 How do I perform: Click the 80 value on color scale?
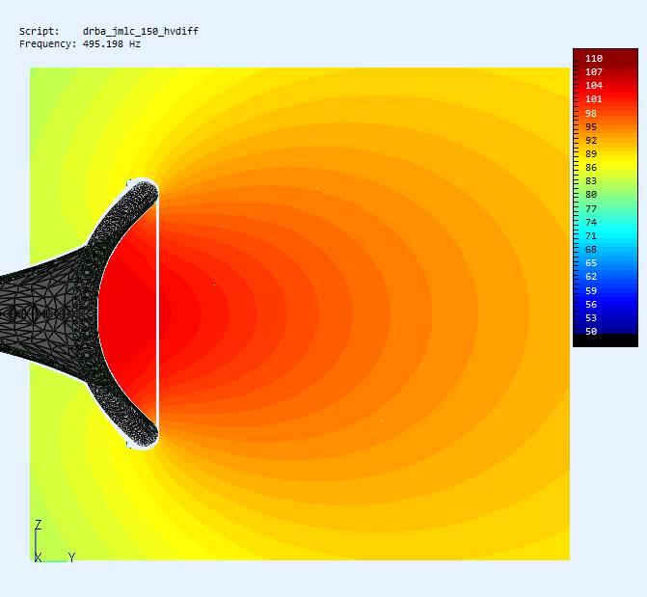tap(591, 195)
